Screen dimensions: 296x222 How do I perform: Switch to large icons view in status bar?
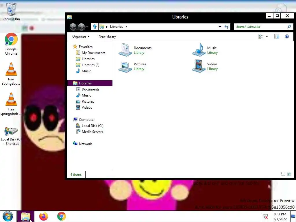click(289, 174)
